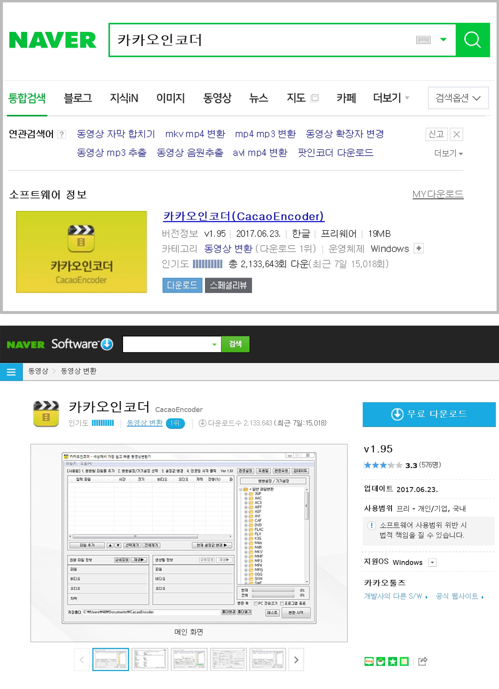The height and width of the screenshot is (689, 499).
Task: Click the blue 다운로드 button
Action: [x=182, y=286]
